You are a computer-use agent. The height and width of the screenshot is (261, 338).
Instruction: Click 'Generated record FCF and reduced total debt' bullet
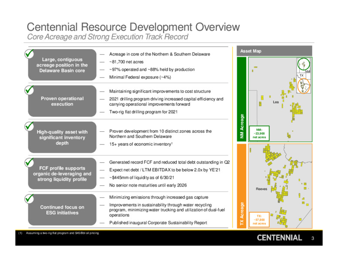point(169,162)
